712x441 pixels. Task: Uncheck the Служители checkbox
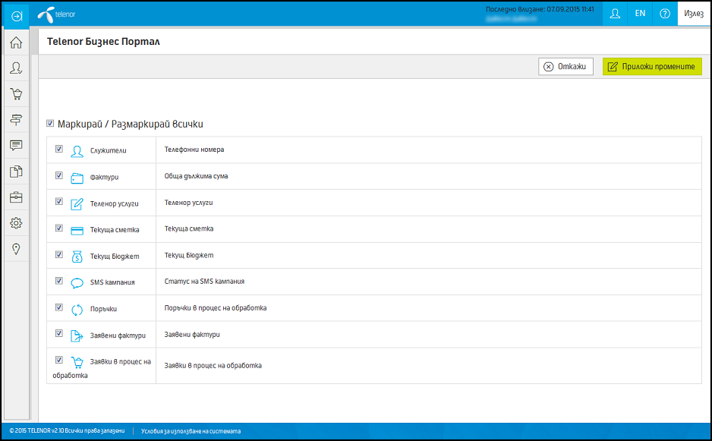(x=59, y=149)
